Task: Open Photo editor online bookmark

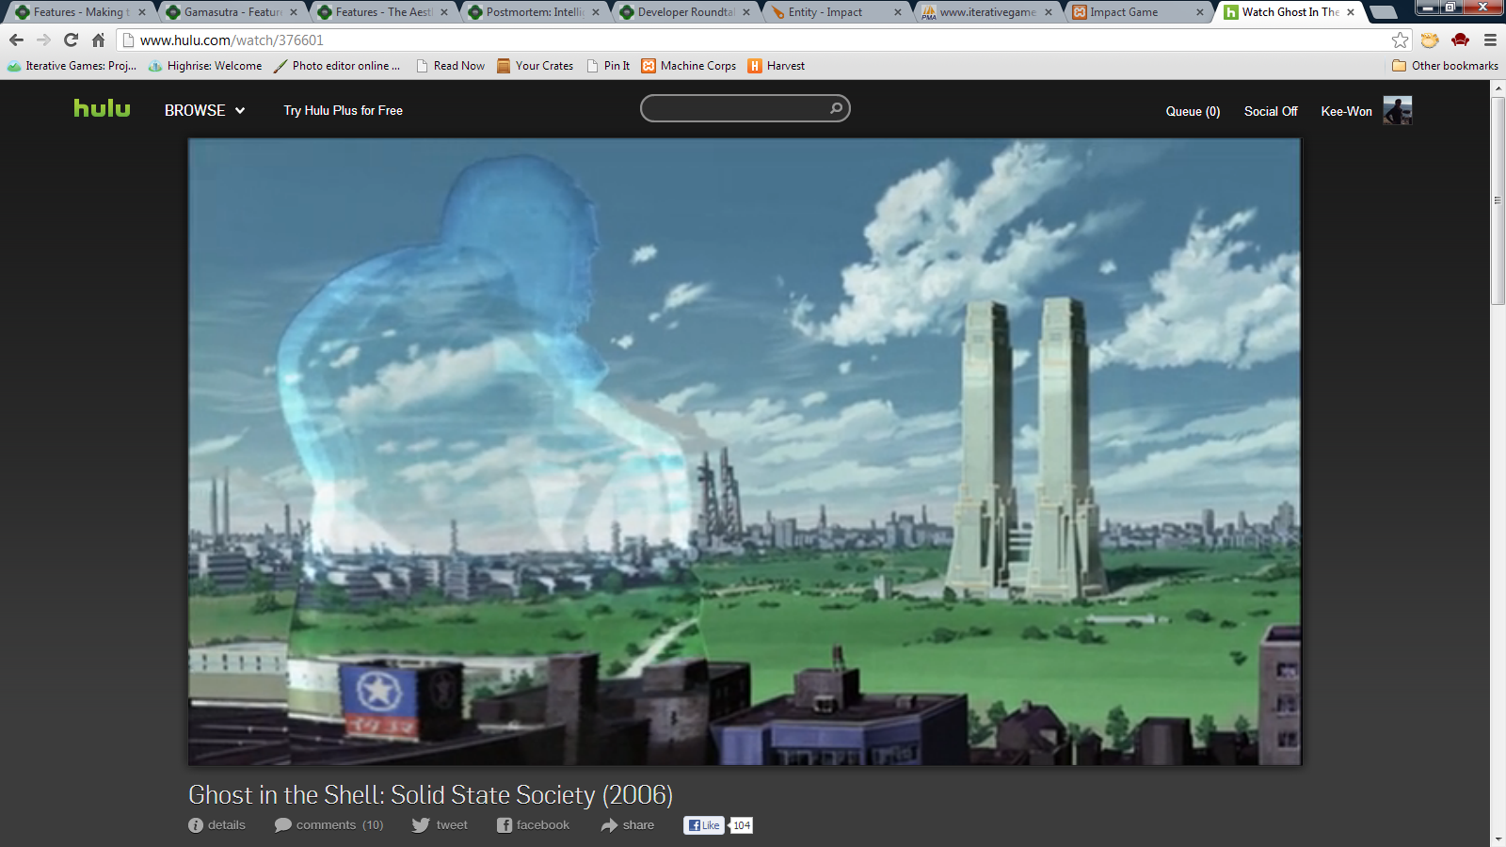Action: tap(336, 66)
